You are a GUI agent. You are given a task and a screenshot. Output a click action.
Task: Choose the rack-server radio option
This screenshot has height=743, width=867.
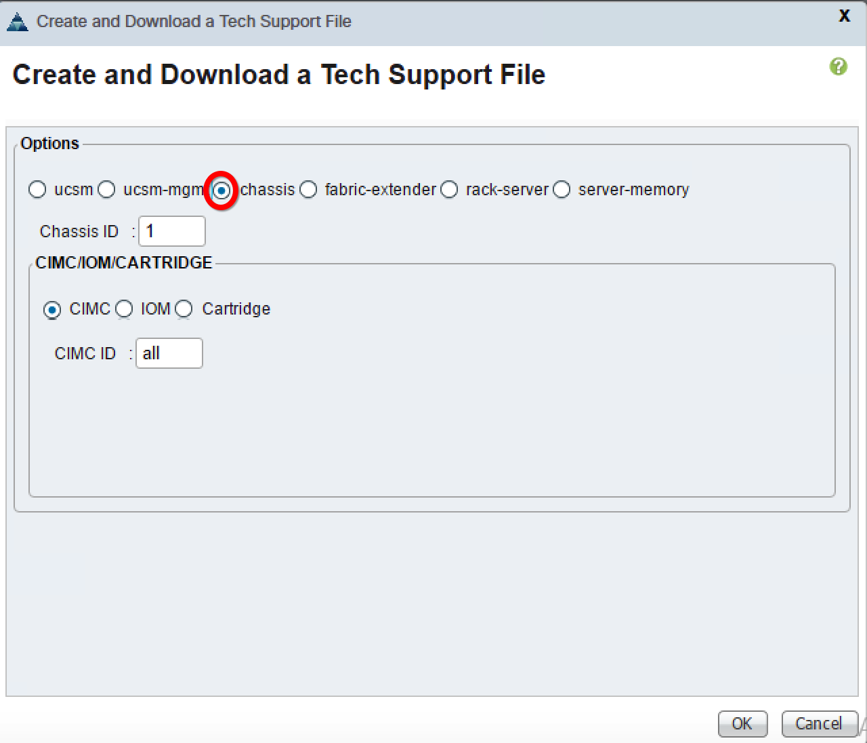pos(449,190)
